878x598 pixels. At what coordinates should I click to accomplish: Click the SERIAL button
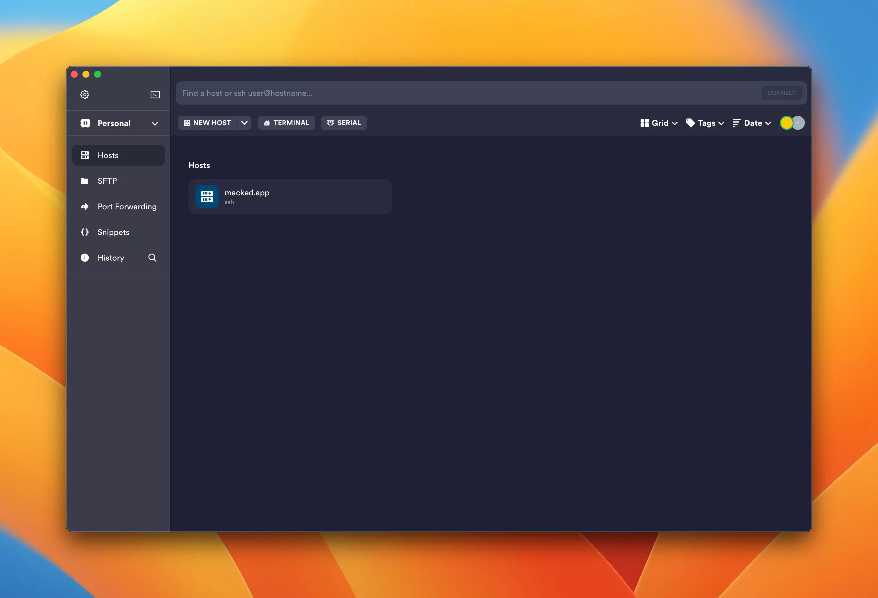(344, 123)
